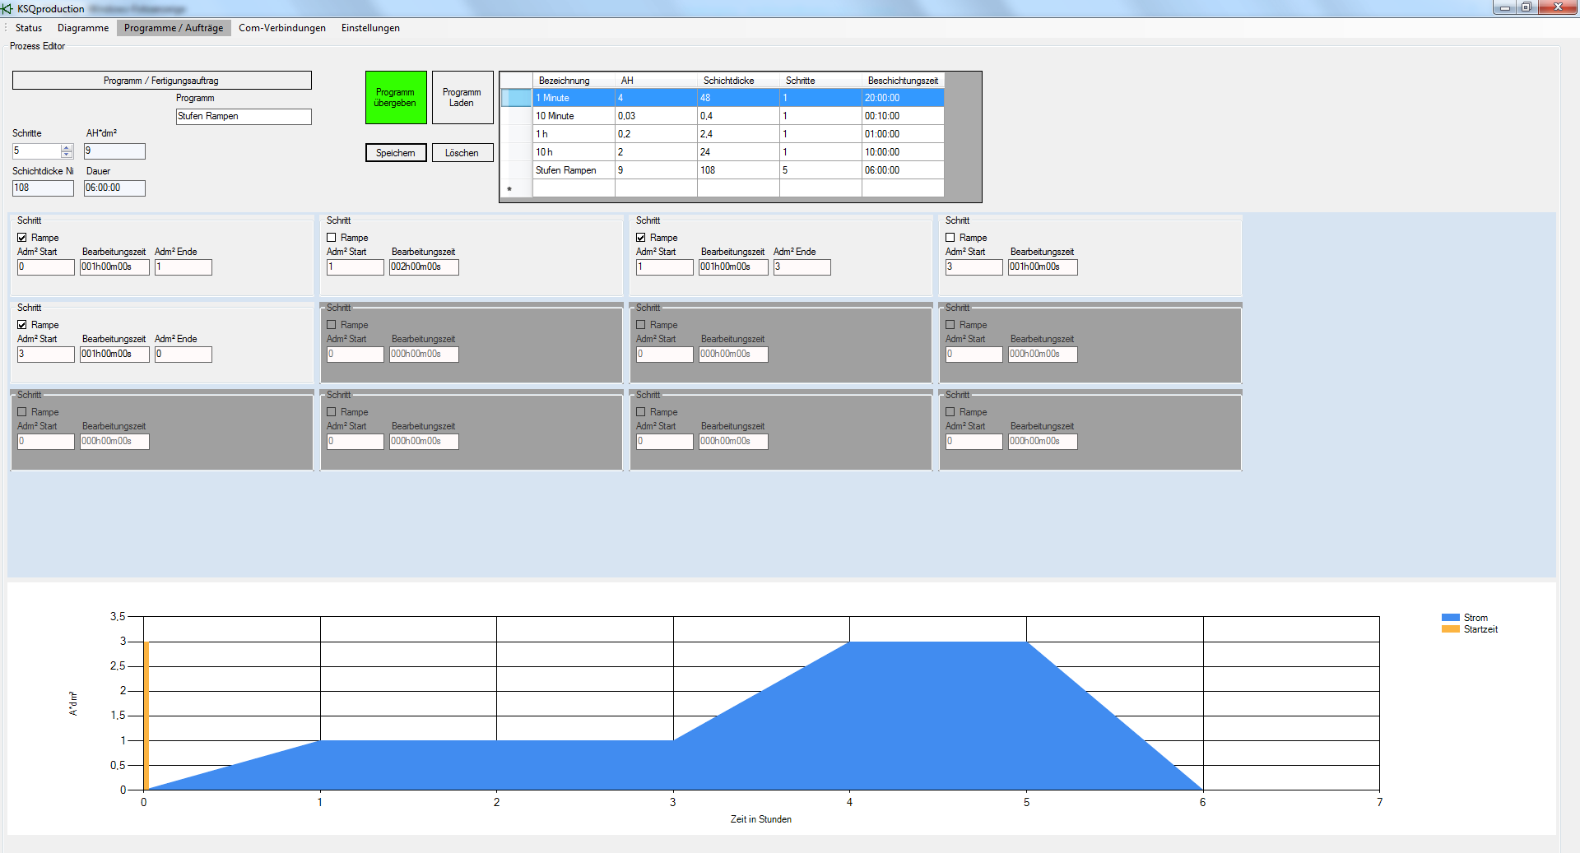Select the '1 Minute' table row
The image size is (1580, 853).
[x=722, y=98]
